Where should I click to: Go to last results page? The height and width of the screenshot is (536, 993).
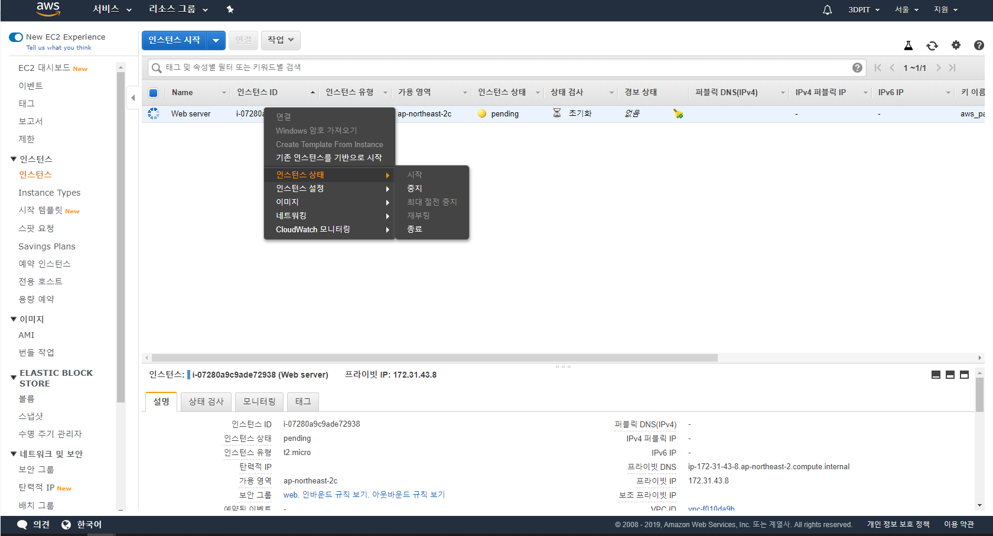pyautogui.click(x=952, y=68)
